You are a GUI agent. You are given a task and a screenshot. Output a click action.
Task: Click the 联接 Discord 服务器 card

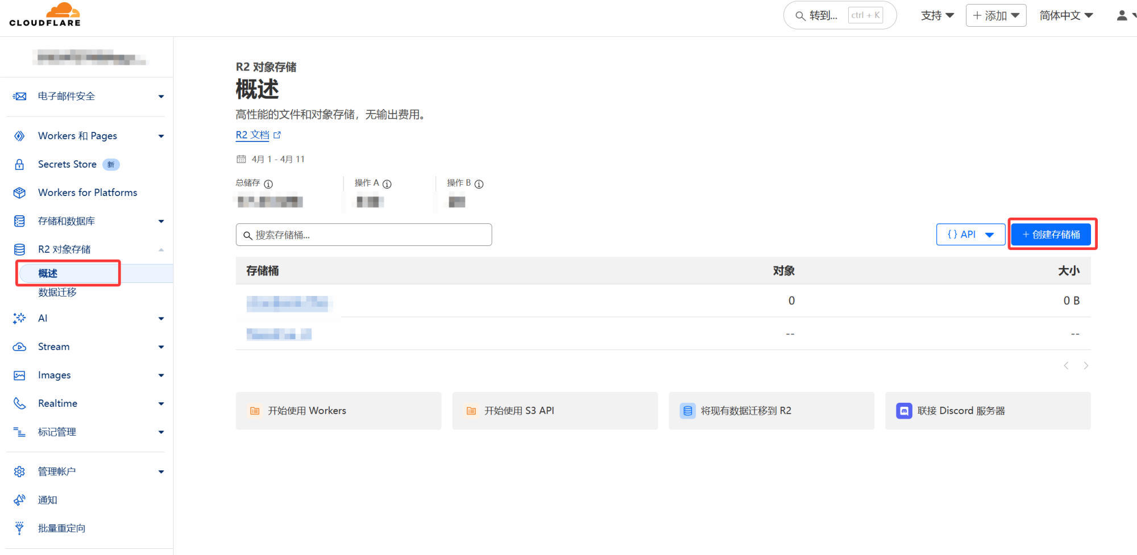coord(988,411)
